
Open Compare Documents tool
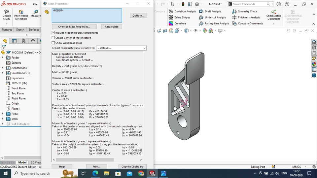pos(247,23)
